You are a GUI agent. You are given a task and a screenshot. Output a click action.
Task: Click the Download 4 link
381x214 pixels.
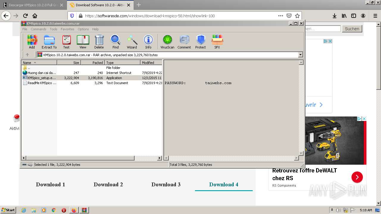(224, 185)
